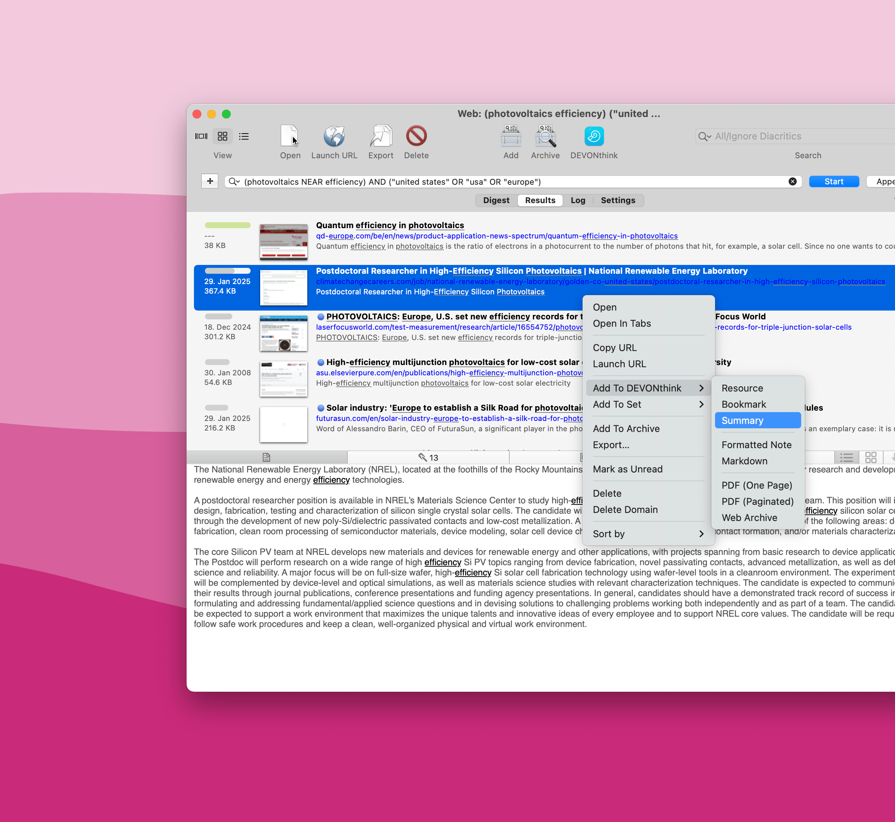
Task: Click the red Delete toolbar icon
Action: (x=416, y=136)
